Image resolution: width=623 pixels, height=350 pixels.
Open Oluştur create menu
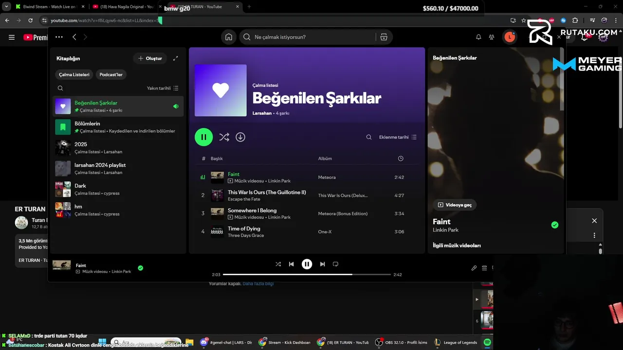(150, 58)
